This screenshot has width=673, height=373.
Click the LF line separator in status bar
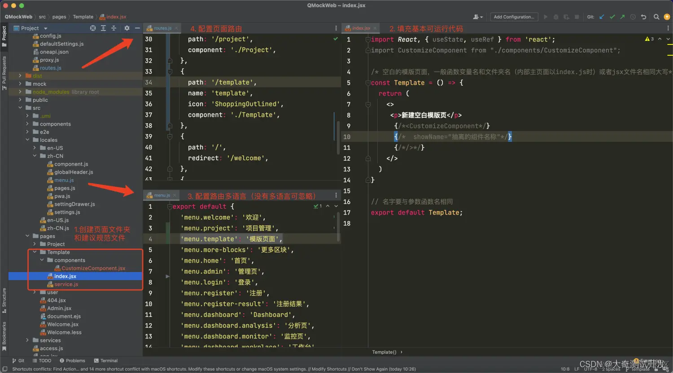pyautogui.click(x=577, y=369)
